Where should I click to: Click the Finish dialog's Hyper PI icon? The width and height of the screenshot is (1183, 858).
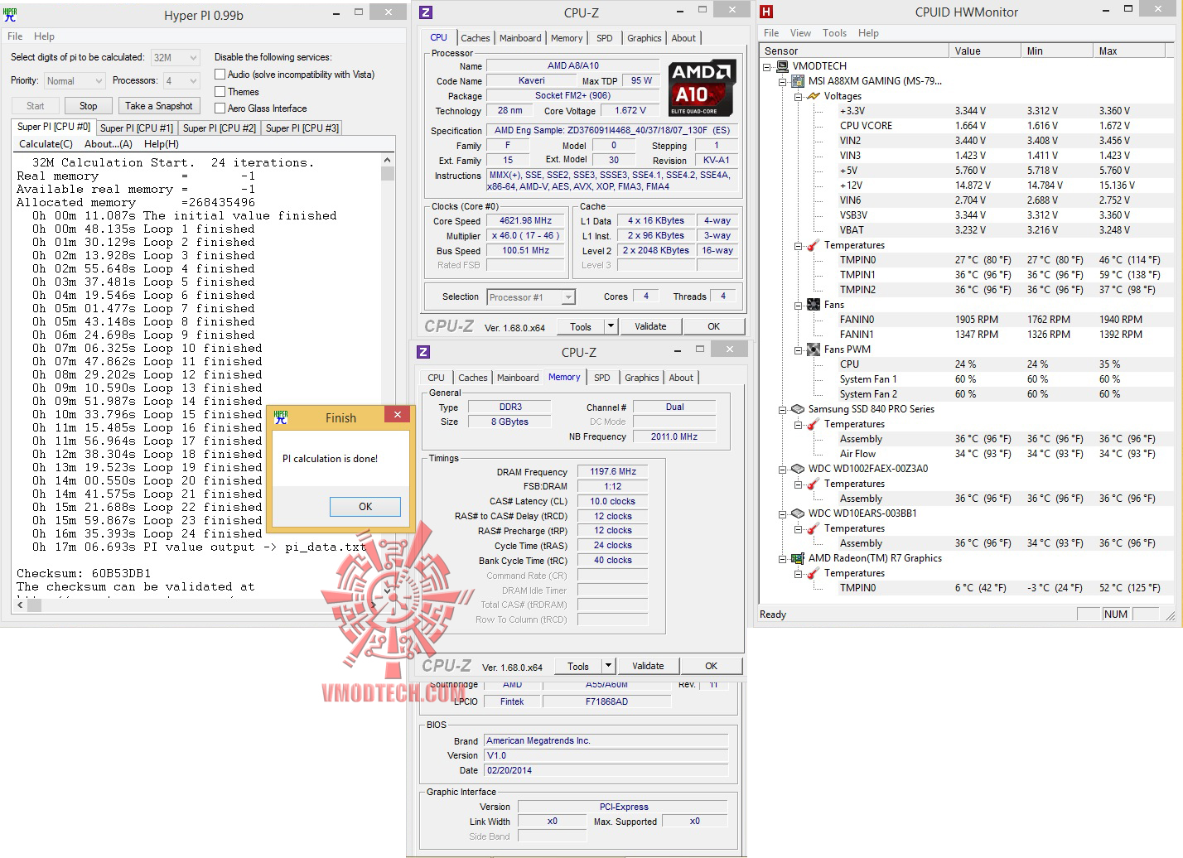point(281,417)
